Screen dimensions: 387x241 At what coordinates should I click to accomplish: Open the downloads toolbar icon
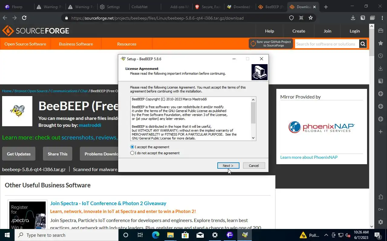353,18
